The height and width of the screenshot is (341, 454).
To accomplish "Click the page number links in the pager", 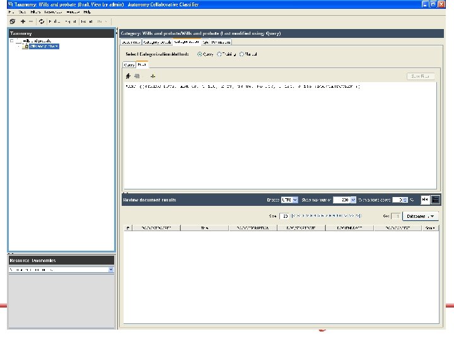I will 327,216.
